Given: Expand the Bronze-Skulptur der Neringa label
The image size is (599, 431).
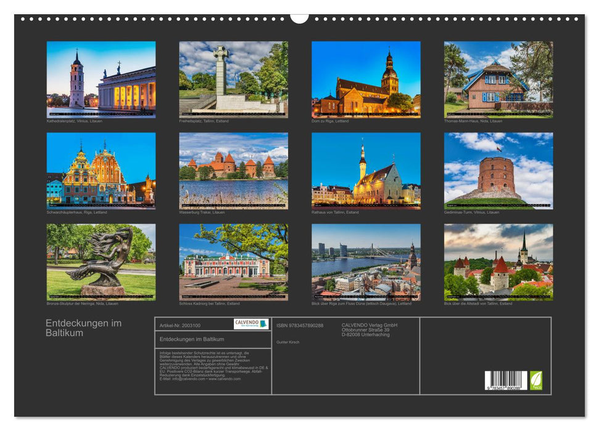Looking at the screenshot, I should click(x=77, y=304).
